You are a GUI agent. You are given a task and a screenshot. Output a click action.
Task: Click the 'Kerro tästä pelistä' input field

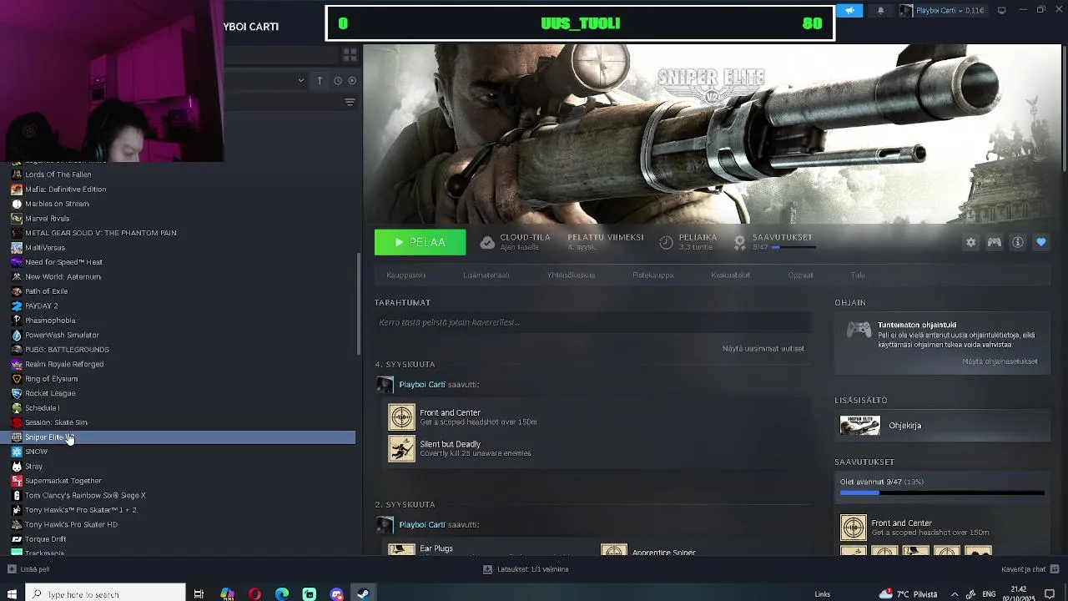(x=592, y=322)
